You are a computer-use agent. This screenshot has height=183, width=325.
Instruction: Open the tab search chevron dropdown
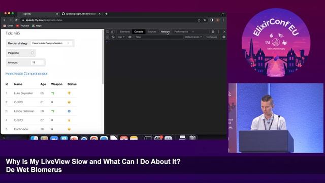click(x=223, y=14)
